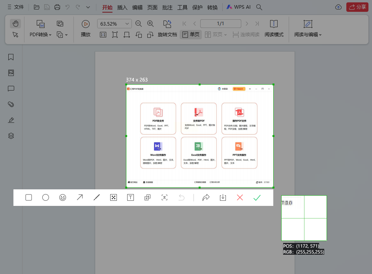Viewport: 372px width, 274px height.
Task: Go to the previous page arrow
Action: [195, 24]
